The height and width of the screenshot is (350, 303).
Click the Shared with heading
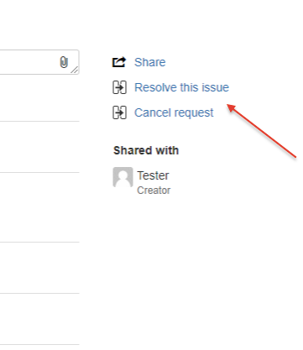pos(146,150)
